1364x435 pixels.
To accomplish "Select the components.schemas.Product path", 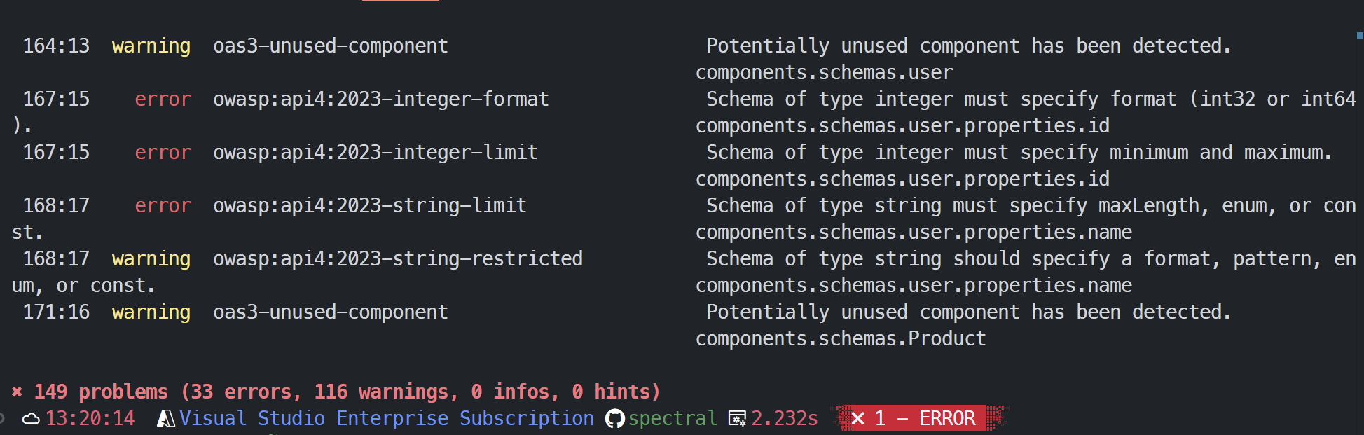I will point(841,339).
